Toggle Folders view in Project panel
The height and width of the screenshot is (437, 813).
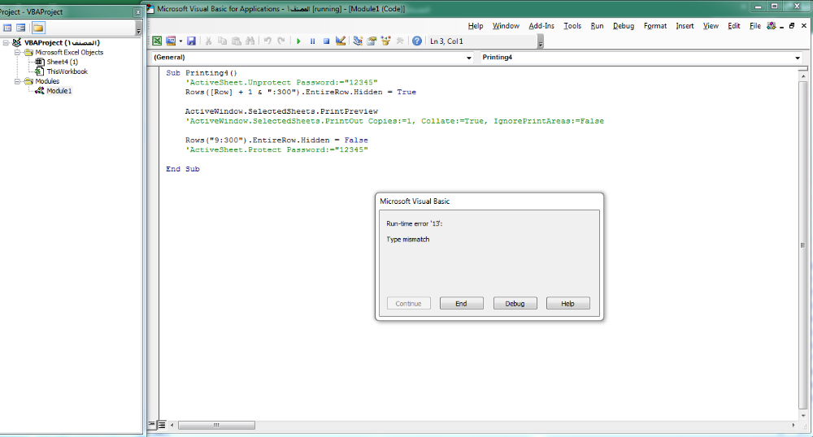(38, 28)
